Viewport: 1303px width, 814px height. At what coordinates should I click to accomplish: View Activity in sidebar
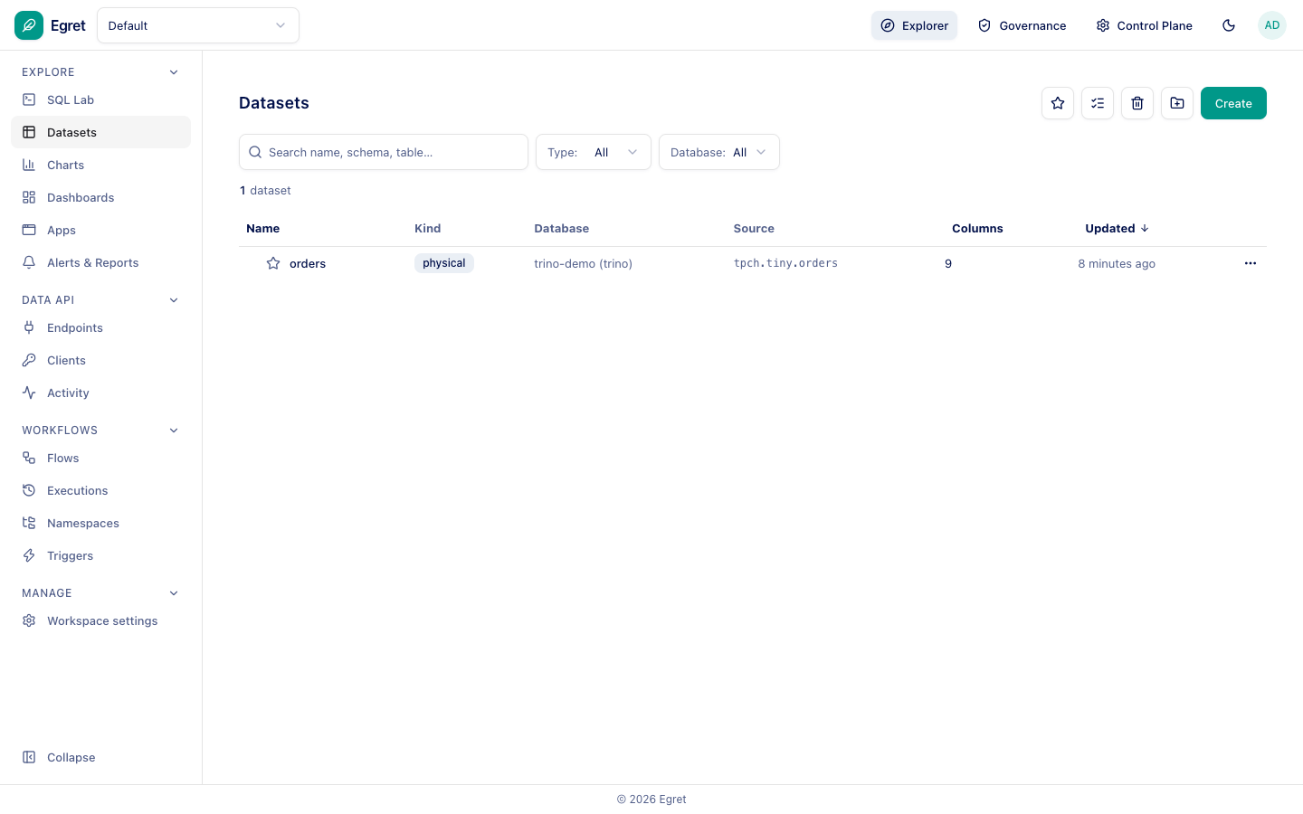pyautogui.click(x=101, y=393)
